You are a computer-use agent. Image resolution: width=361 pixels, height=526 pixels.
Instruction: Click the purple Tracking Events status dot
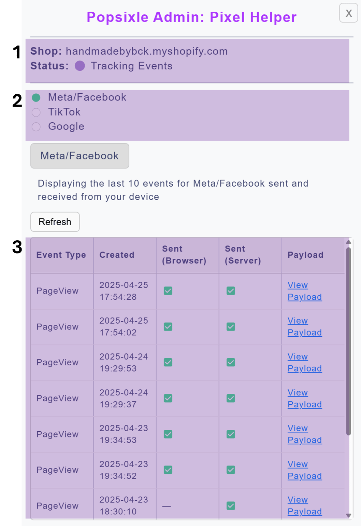pyautogui.click(x=80, y=66)
